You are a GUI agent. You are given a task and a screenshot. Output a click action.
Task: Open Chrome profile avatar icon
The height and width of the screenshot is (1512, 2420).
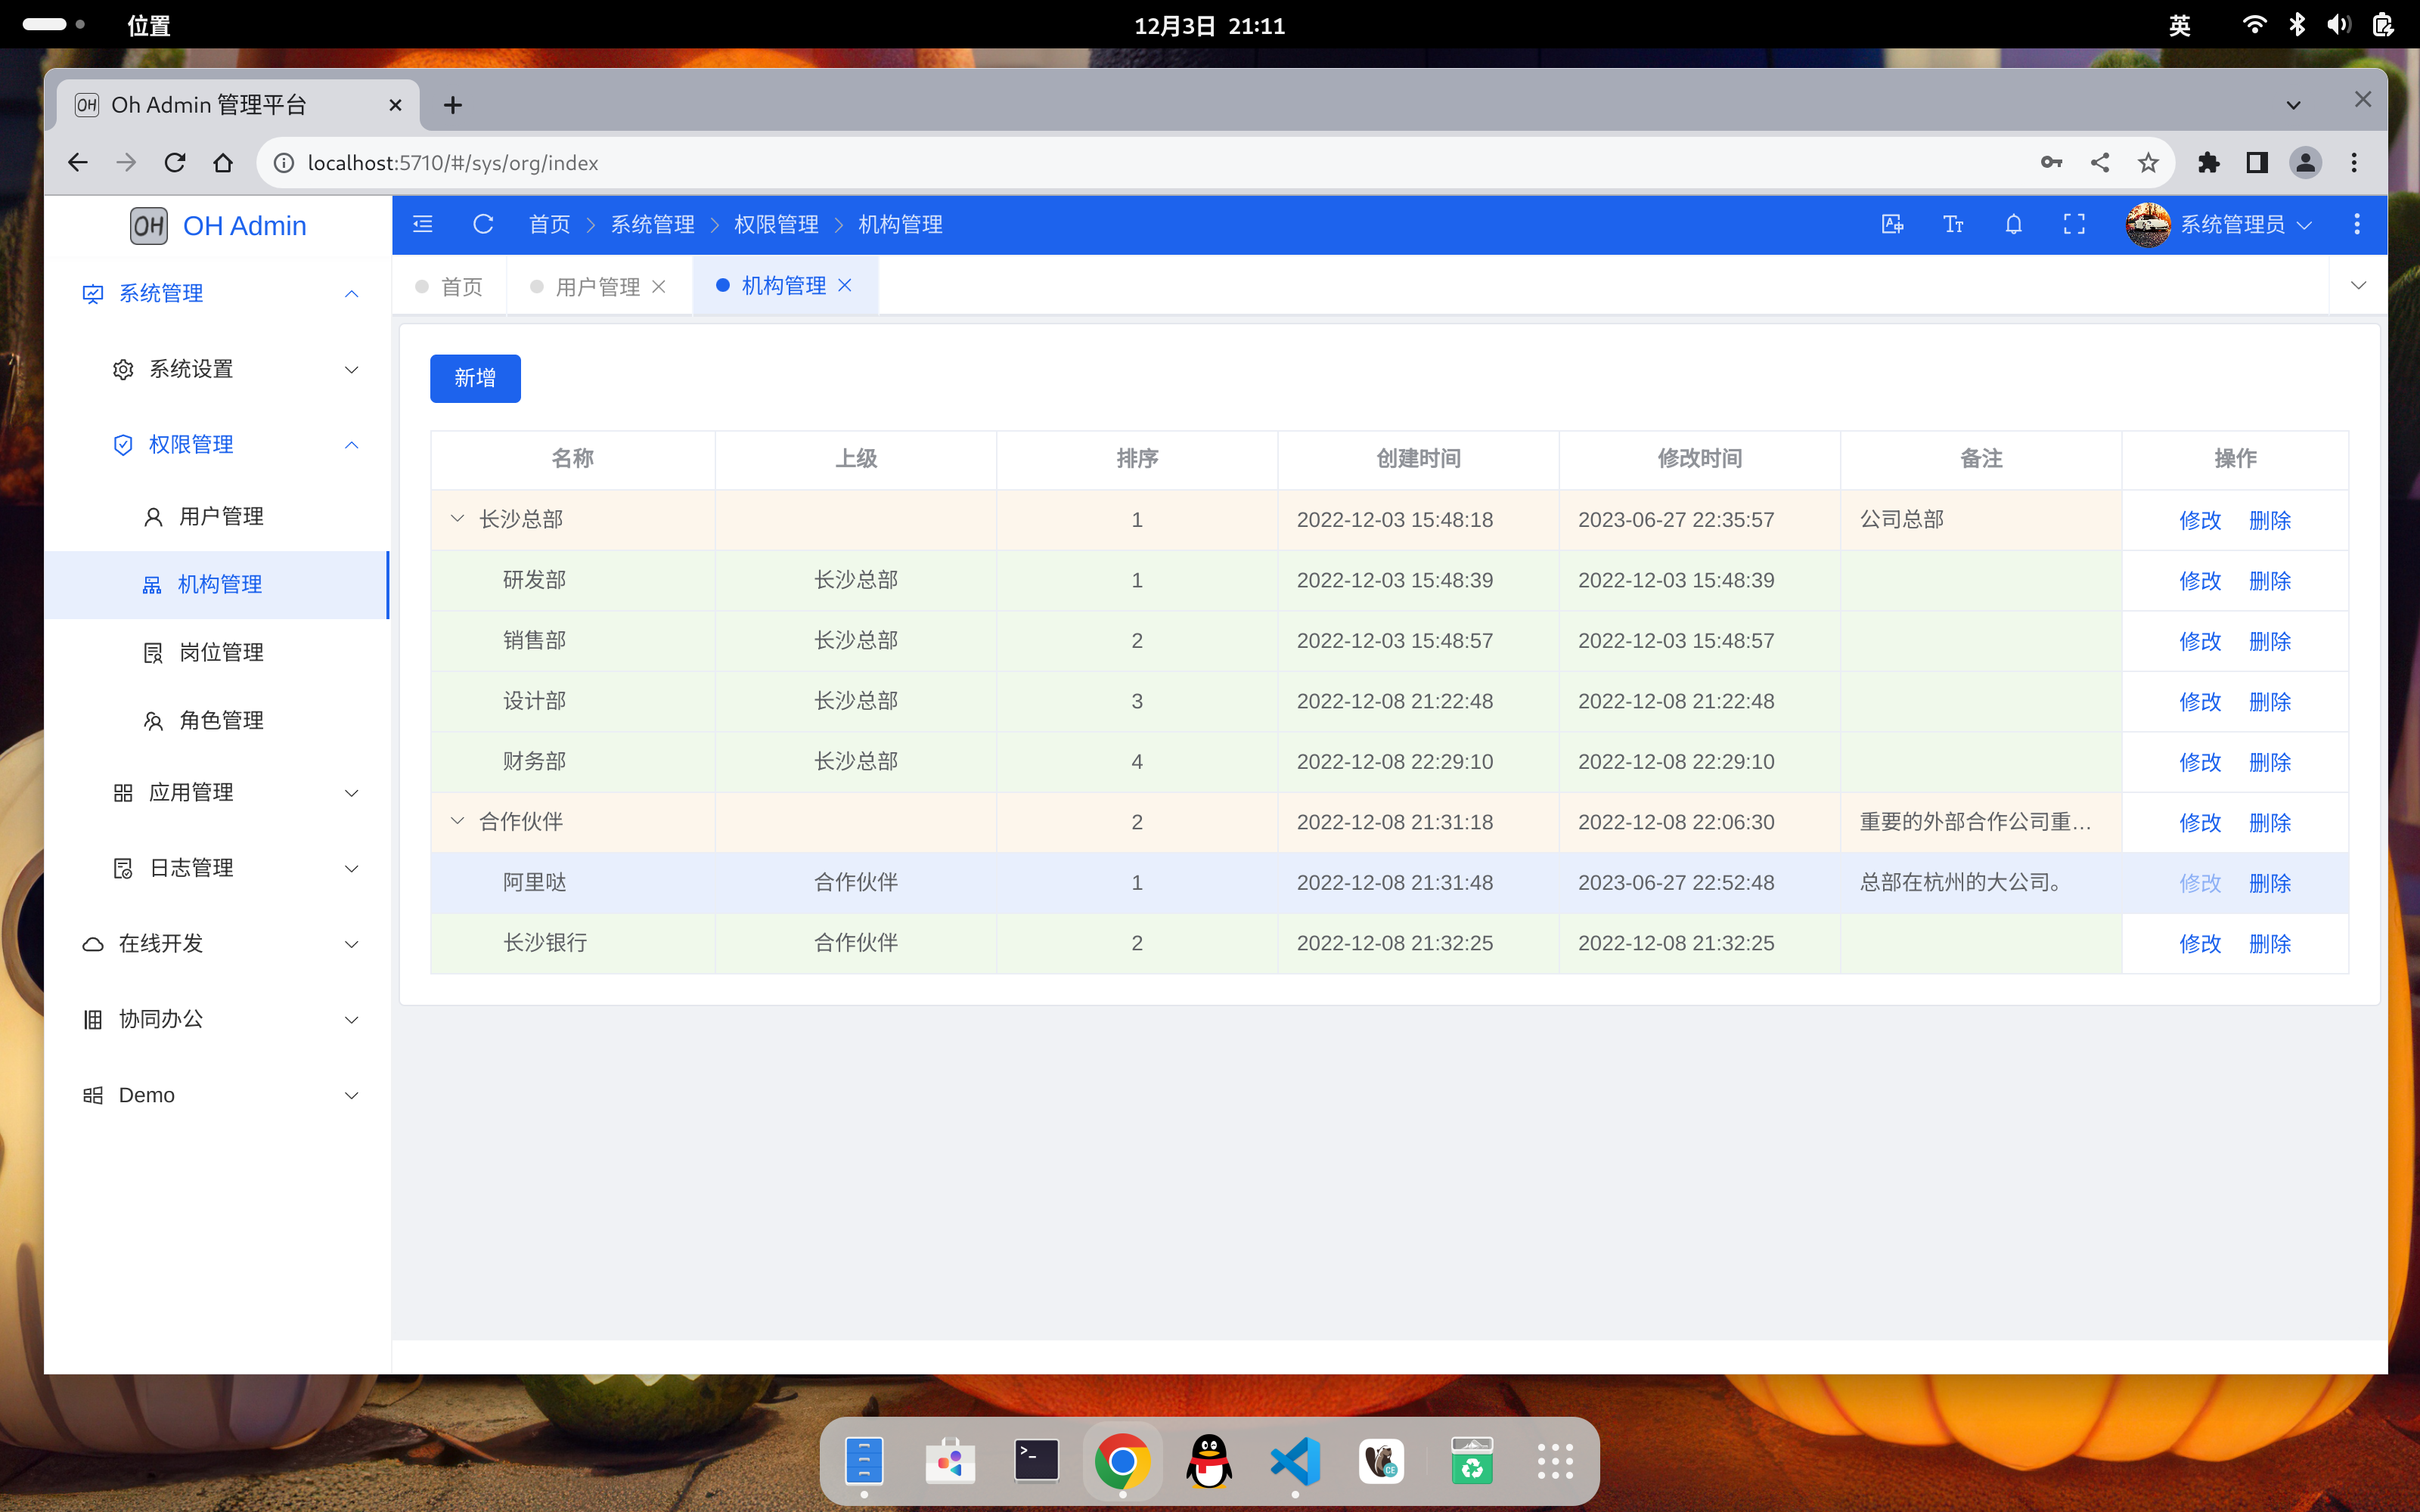pos(2306,162)
